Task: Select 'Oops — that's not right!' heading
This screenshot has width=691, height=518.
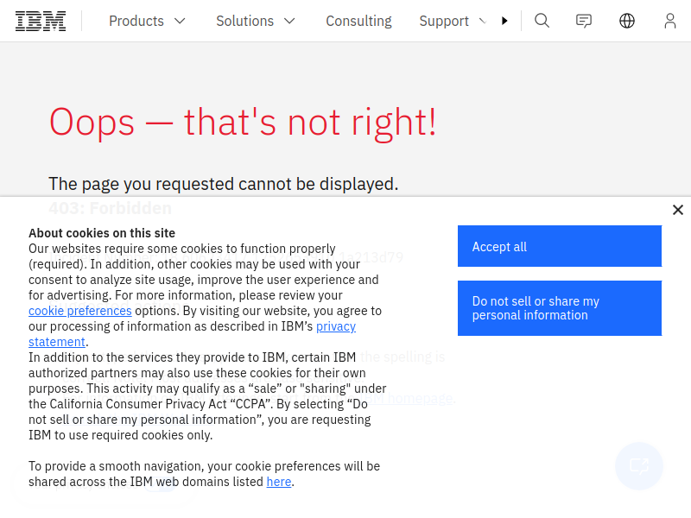Action: (243, 123)
